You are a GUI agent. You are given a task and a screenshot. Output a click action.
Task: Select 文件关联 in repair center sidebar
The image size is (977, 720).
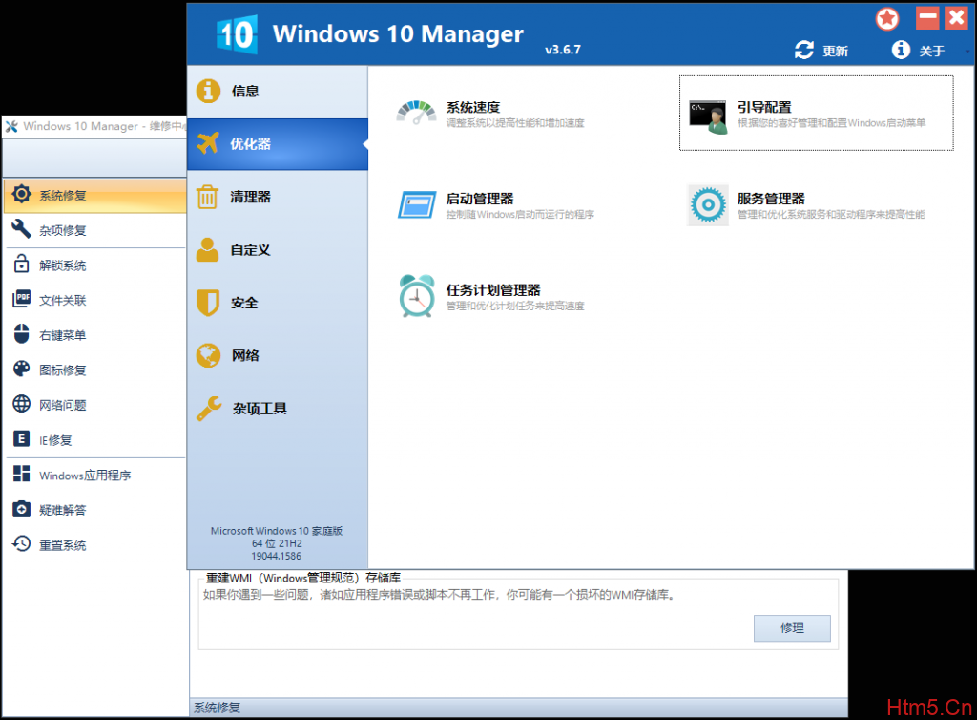point(94,301)
